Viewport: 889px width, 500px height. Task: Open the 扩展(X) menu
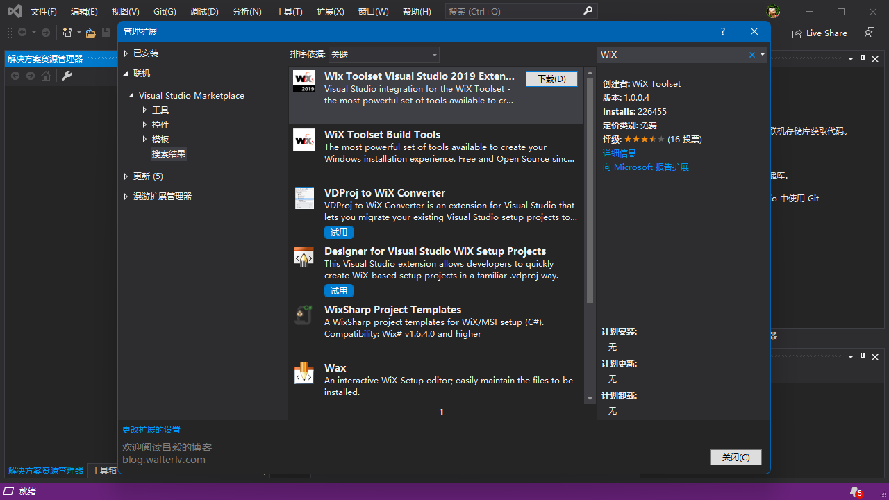tap(330, 12)
